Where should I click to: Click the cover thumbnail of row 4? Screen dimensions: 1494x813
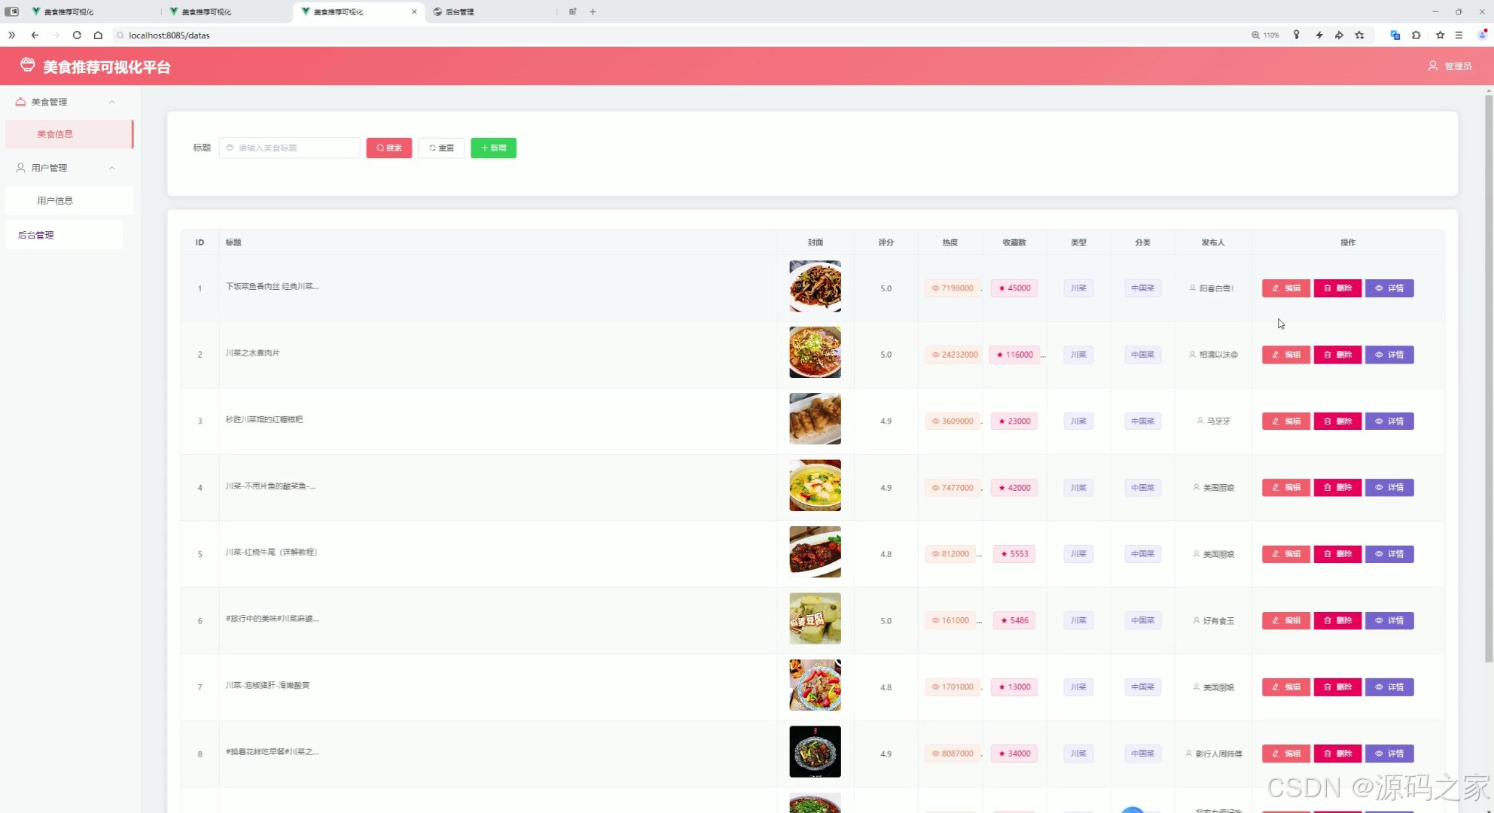815,486
